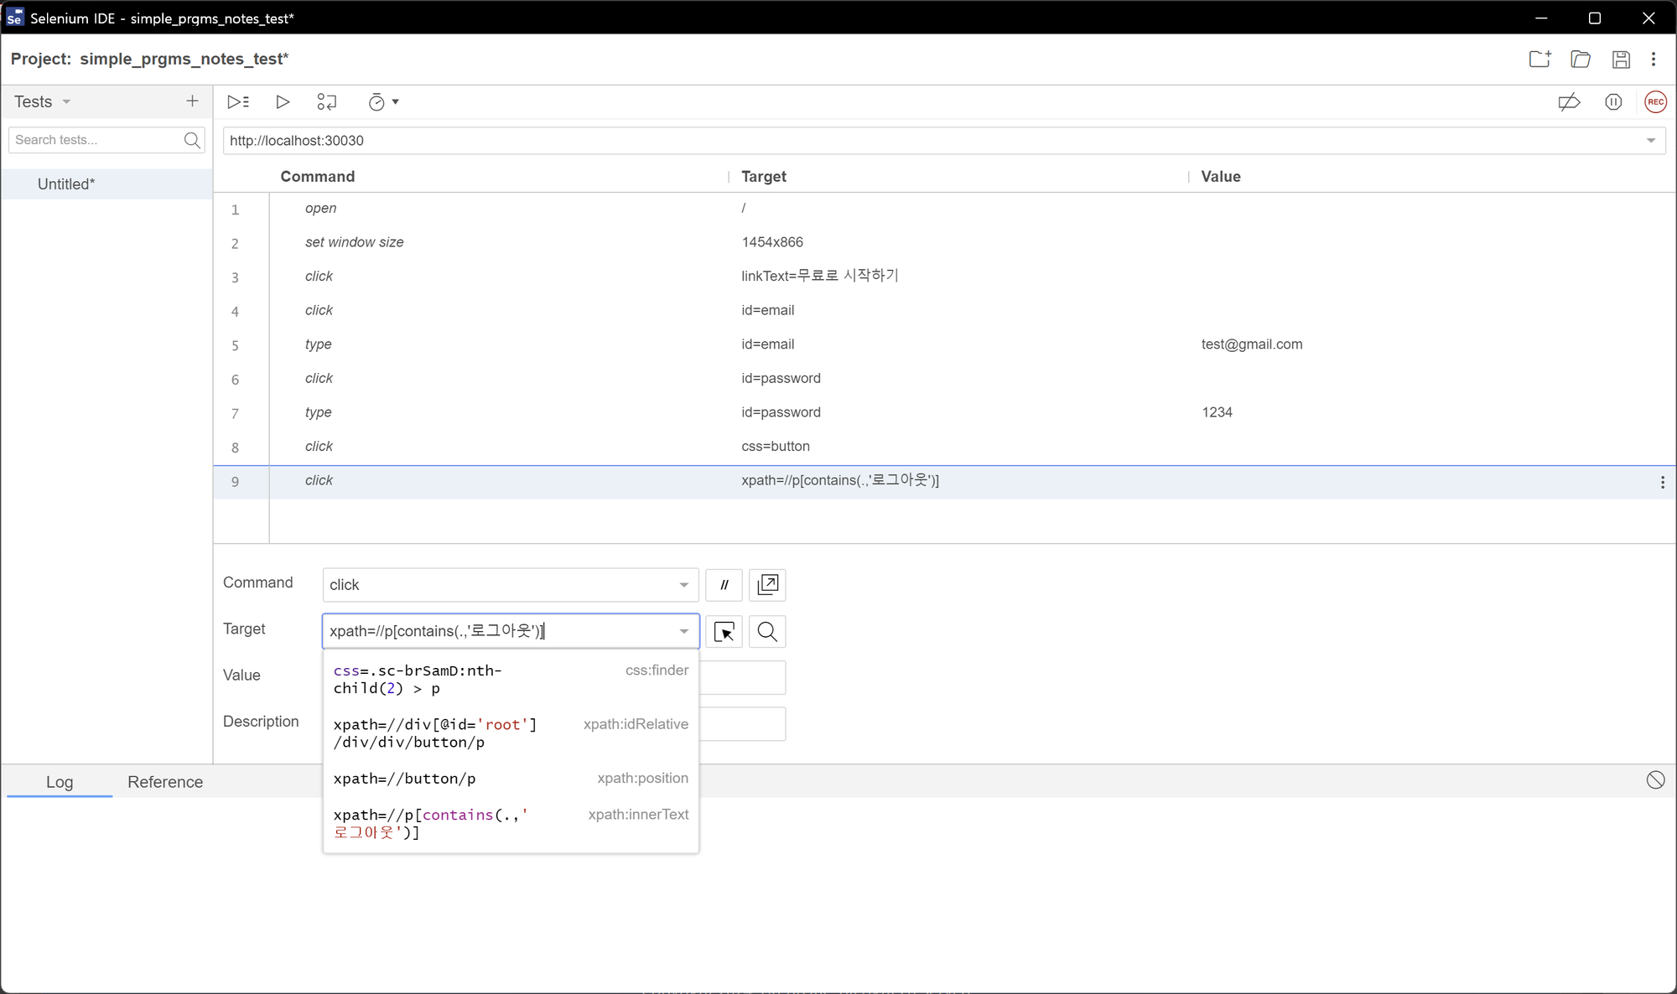Viewport: 1677px width, 994px height.
Task: Expand speed control dropdown arrow
Action: pyautogui.click(x=396, y=102)
